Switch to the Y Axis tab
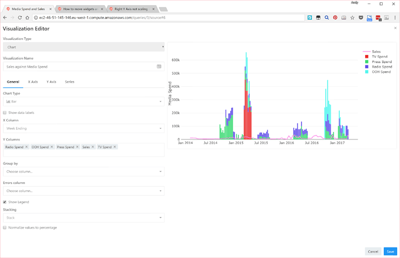This screenshot has width=400, height=258. pos(51,82)
